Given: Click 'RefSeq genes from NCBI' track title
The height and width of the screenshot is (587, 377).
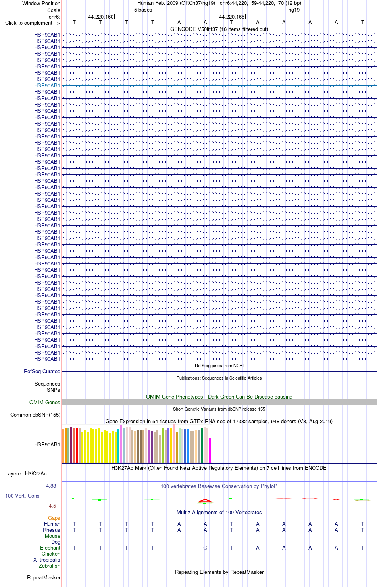Looking at the screenshot, I should [219, 366].
